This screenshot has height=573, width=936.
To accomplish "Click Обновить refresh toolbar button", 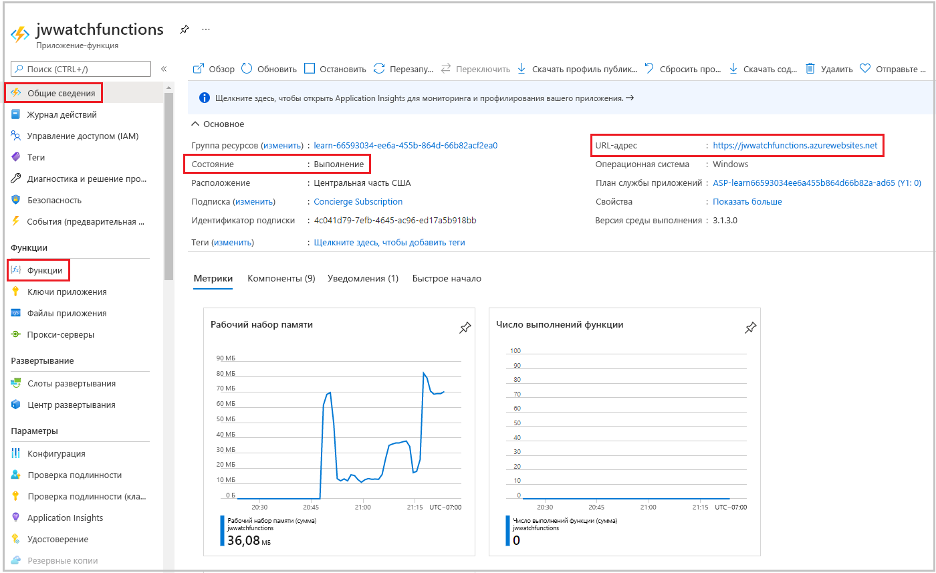I will coord(269,69).
